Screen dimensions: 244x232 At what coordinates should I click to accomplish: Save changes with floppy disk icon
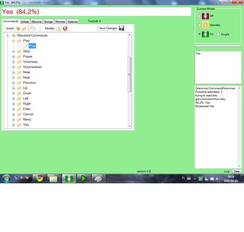121,28
